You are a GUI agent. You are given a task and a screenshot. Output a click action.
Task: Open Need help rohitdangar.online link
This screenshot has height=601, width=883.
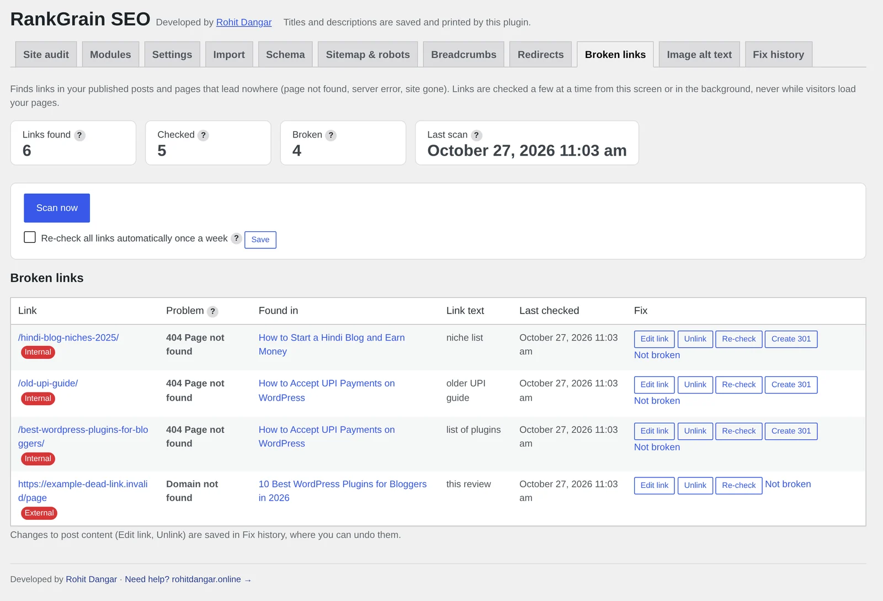pyautogui.click(x=188, y=579)
